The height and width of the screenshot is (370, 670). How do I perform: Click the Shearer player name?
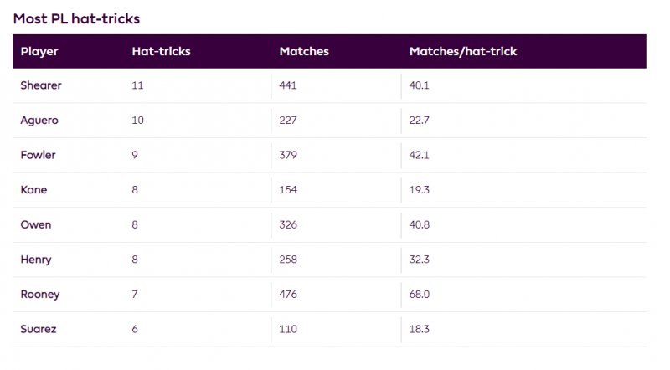pyautogui.click(x=41, y=85)
